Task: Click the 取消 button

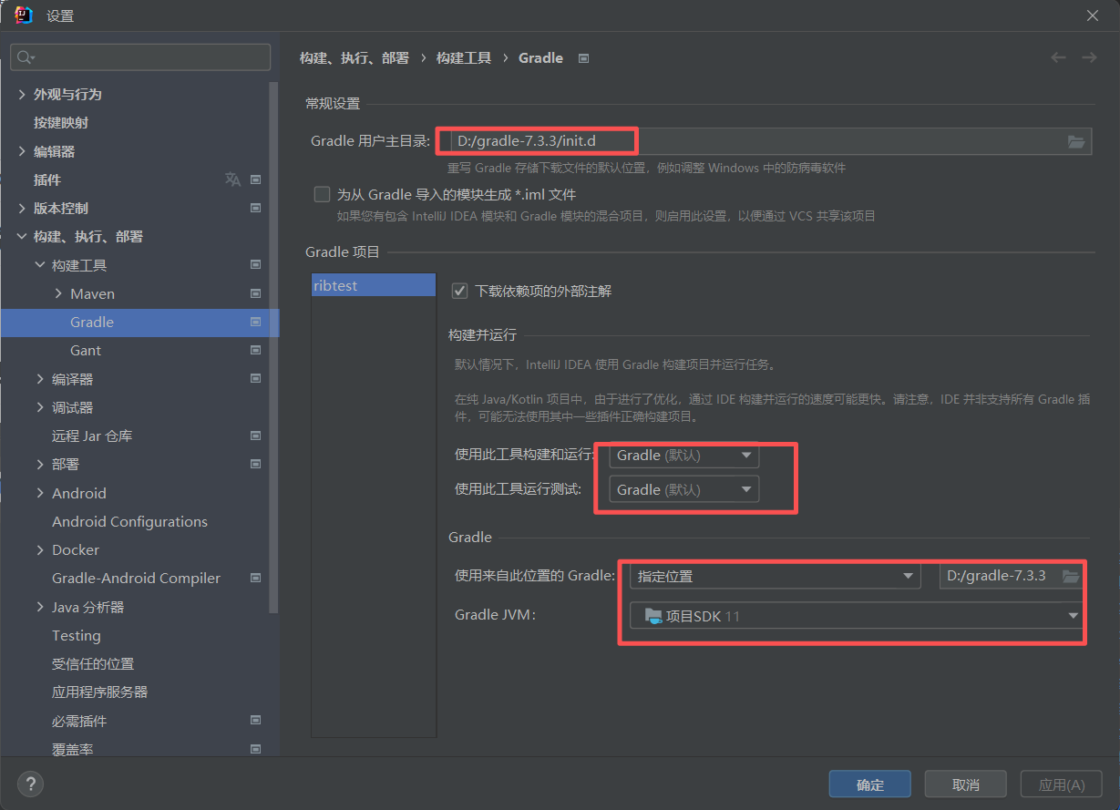Action: click(x=965, y=784)
